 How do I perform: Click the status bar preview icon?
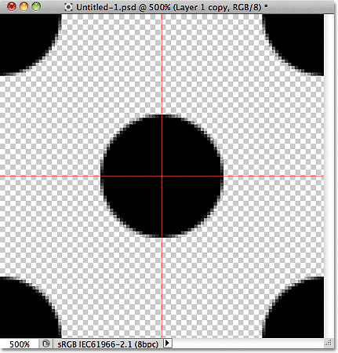[46, 344]
